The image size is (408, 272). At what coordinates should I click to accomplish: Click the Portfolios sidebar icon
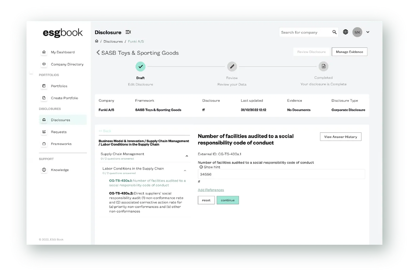coord(44,86)
